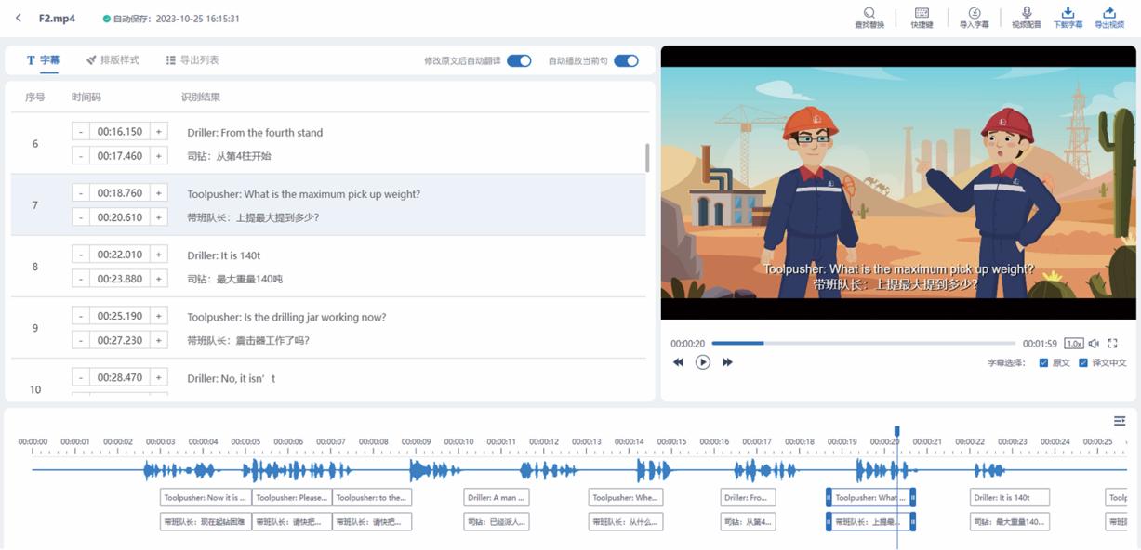Image resolution: width=1141 pixels, height=550 pixels.
Task: Select timeline clip 'Driller: It is 140t'
Action: click(x=1010, y=498)
